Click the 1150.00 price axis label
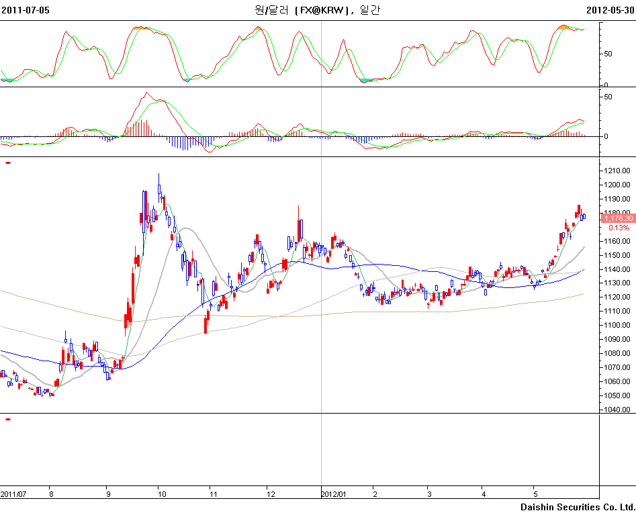The width and height of the screenshot is (636, 515). click(617, 256)
